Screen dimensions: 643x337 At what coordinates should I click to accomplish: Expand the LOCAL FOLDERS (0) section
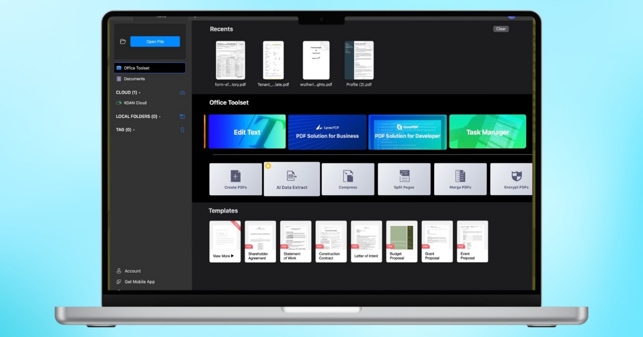pyautogui.click(x=138, y=117)
